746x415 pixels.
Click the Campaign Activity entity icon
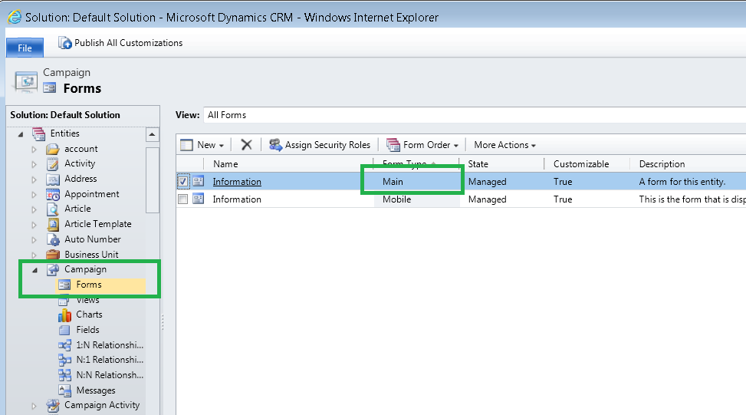click(x=53, y=406)
